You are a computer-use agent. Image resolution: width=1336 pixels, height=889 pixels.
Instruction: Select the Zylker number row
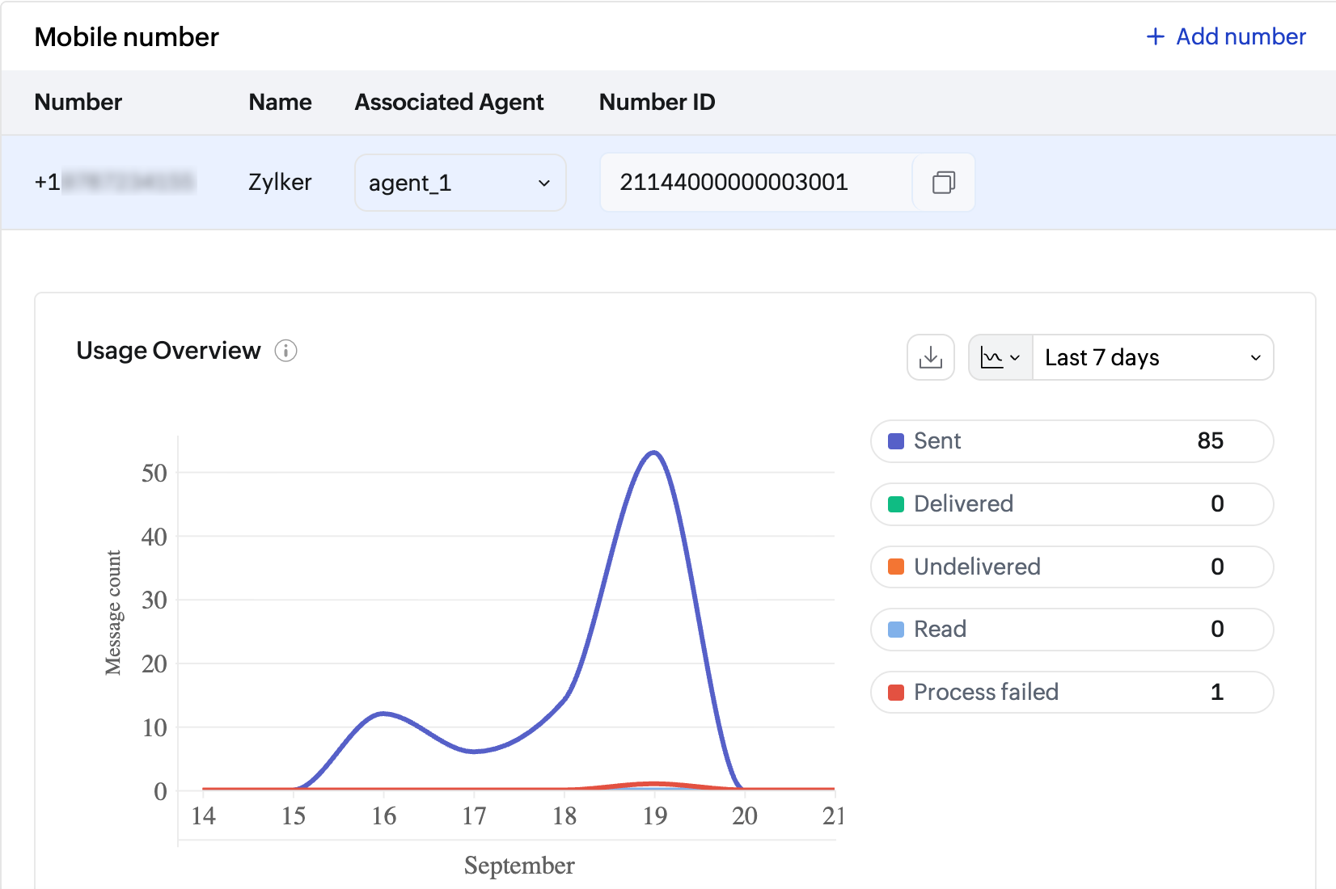tap(668, 183)
